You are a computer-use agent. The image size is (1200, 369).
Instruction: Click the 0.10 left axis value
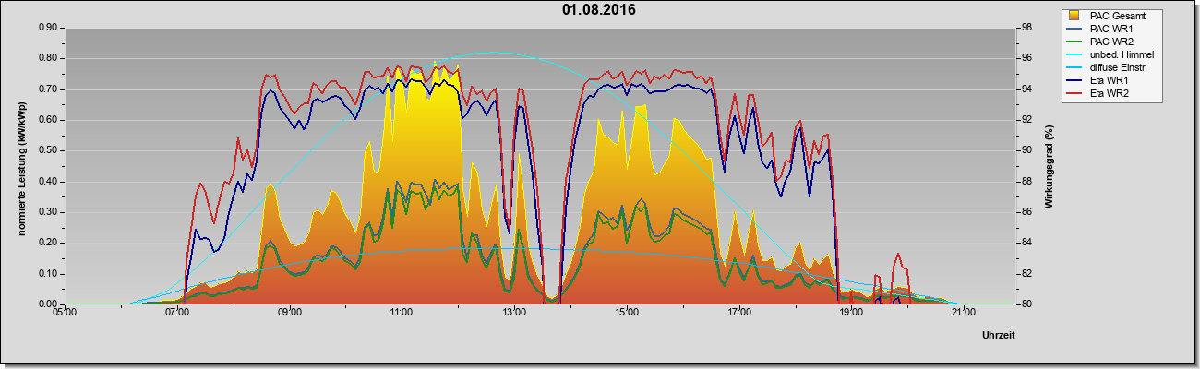(48, 274)
